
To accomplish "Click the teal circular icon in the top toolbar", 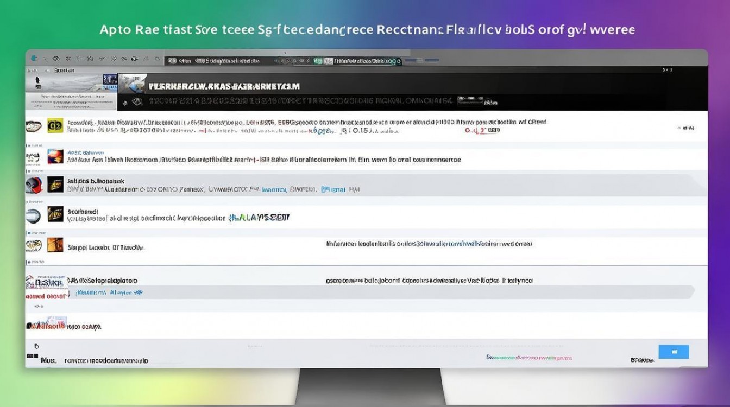I will pos(34,58).
